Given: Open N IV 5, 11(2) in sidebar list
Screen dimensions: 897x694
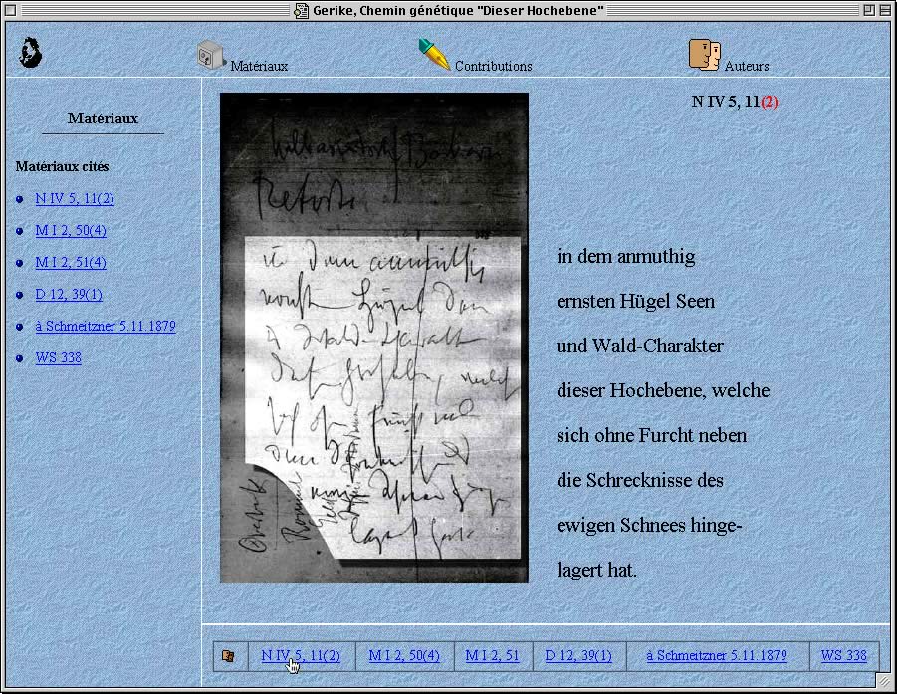Looking at the screenshot, I should (x=75, y=198).
